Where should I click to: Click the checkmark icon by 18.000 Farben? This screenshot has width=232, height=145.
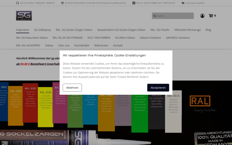click(x=134, y=3)
